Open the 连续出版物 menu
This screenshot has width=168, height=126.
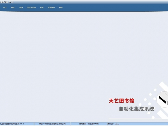coord(31,8)
